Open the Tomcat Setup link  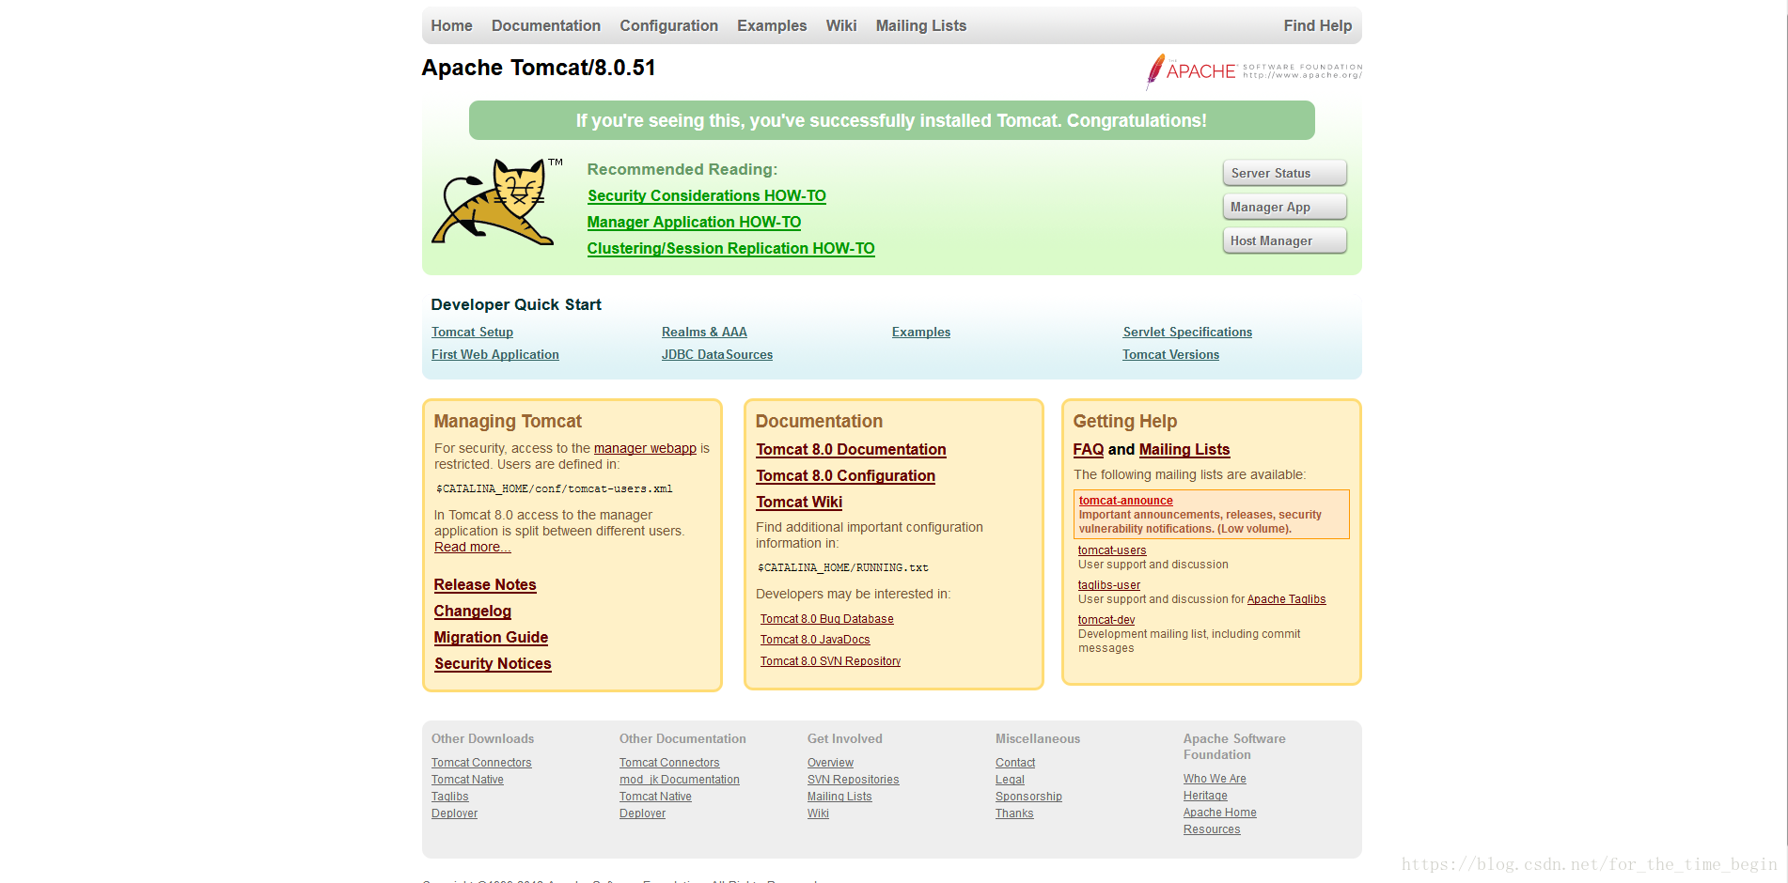472,332
